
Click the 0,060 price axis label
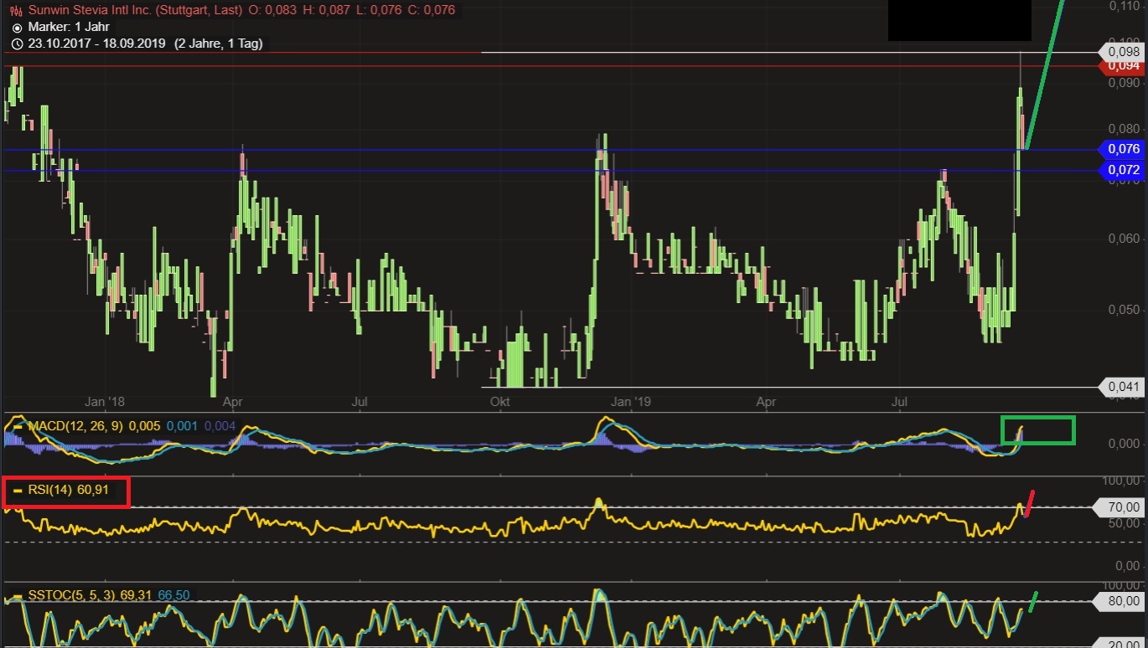click(x=1125, y=239)
